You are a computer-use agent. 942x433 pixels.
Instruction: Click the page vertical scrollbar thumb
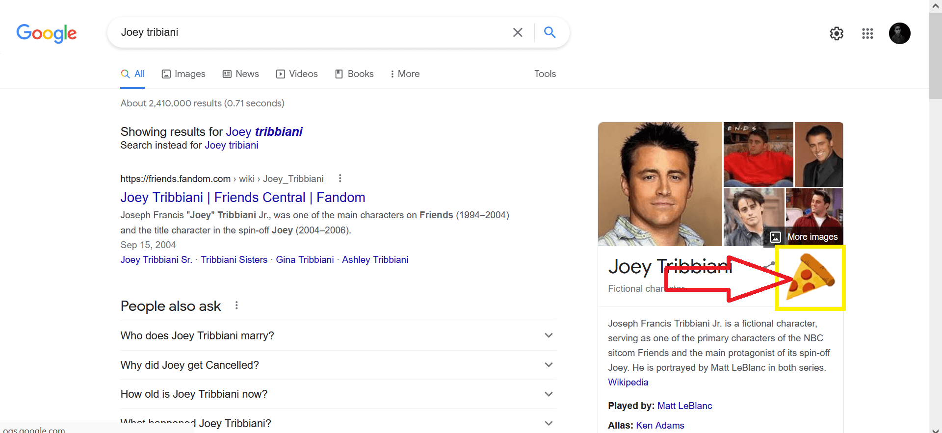click(936, 56)
